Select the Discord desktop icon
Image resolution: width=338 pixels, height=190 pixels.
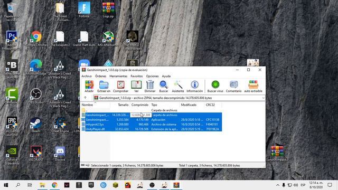pyautogui.click(x=60, y=154)
